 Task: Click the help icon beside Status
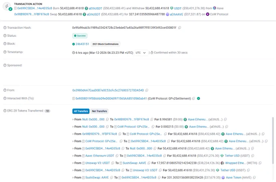point(5,36)
